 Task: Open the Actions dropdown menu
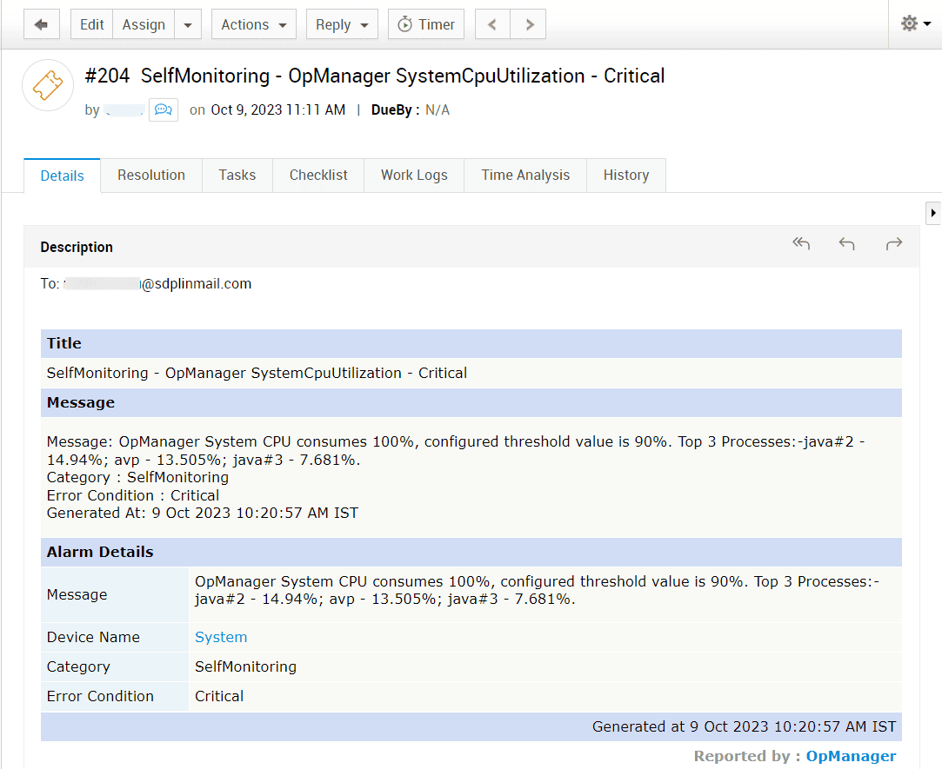click(253, 24)
